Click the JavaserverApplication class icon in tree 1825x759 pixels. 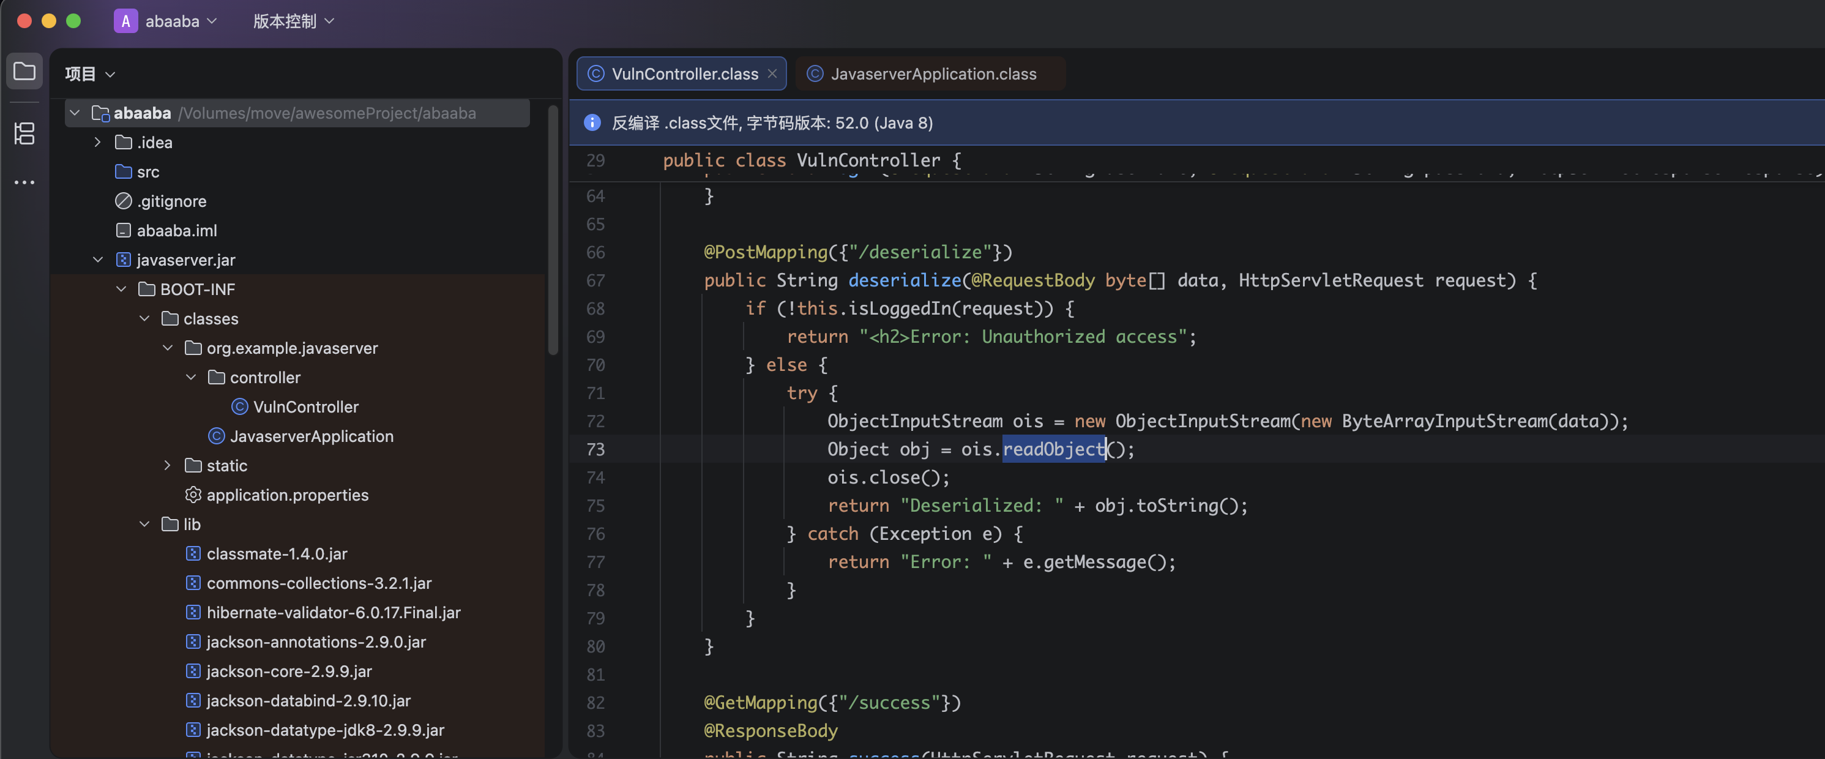tap(216, 436)
